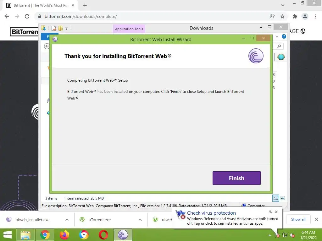The image size is (322, 241).
Task: Click the purple Finish button
Action: coord(236,178)
